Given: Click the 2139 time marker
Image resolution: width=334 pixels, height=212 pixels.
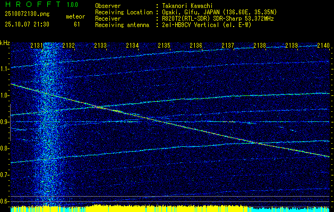Looking at the screenshot, I should [292, 46].
